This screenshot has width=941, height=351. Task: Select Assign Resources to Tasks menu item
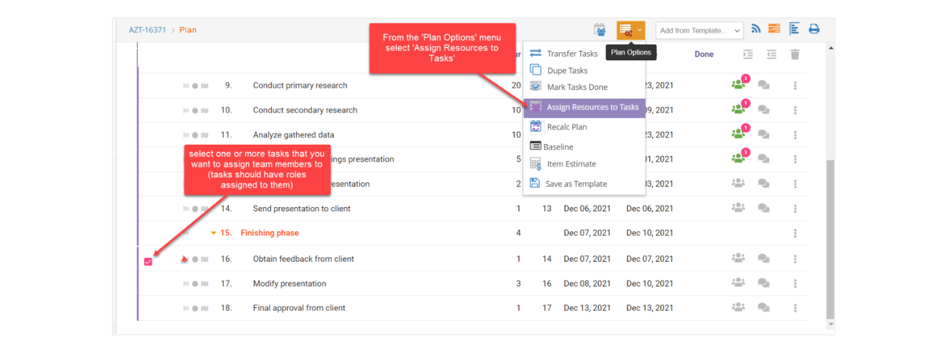click(x=584, y=107)
